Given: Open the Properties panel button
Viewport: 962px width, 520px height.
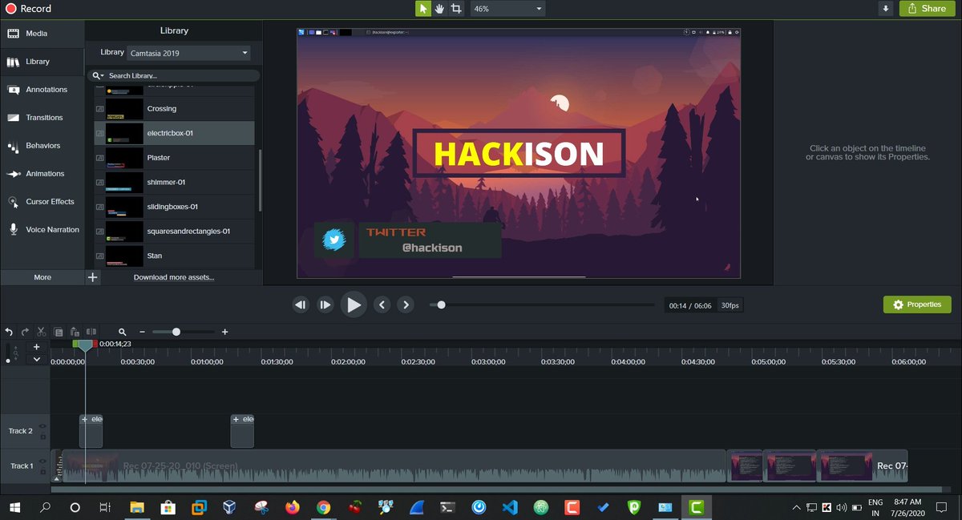Looking at the screenshot, I should pos(917,304).
